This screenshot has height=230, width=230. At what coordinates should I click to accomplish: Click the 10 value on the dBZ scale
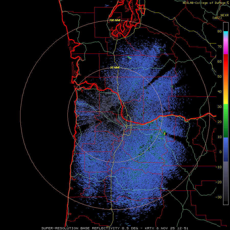coord(220,137)
